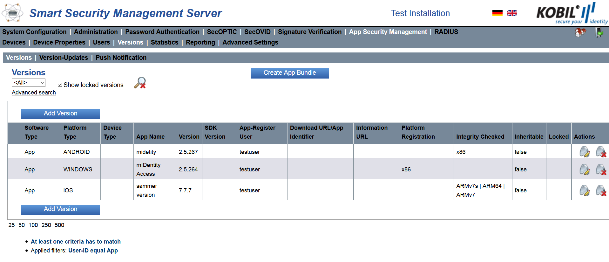Open Advanced Settings submenu
This screenshot has width=609, height=262.
(x=250, y=42)
